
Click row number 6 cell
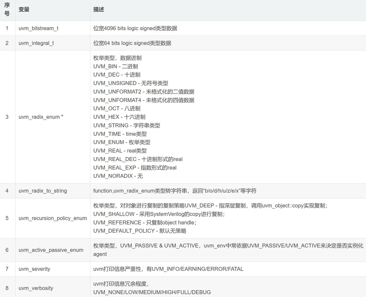[7, 250]
